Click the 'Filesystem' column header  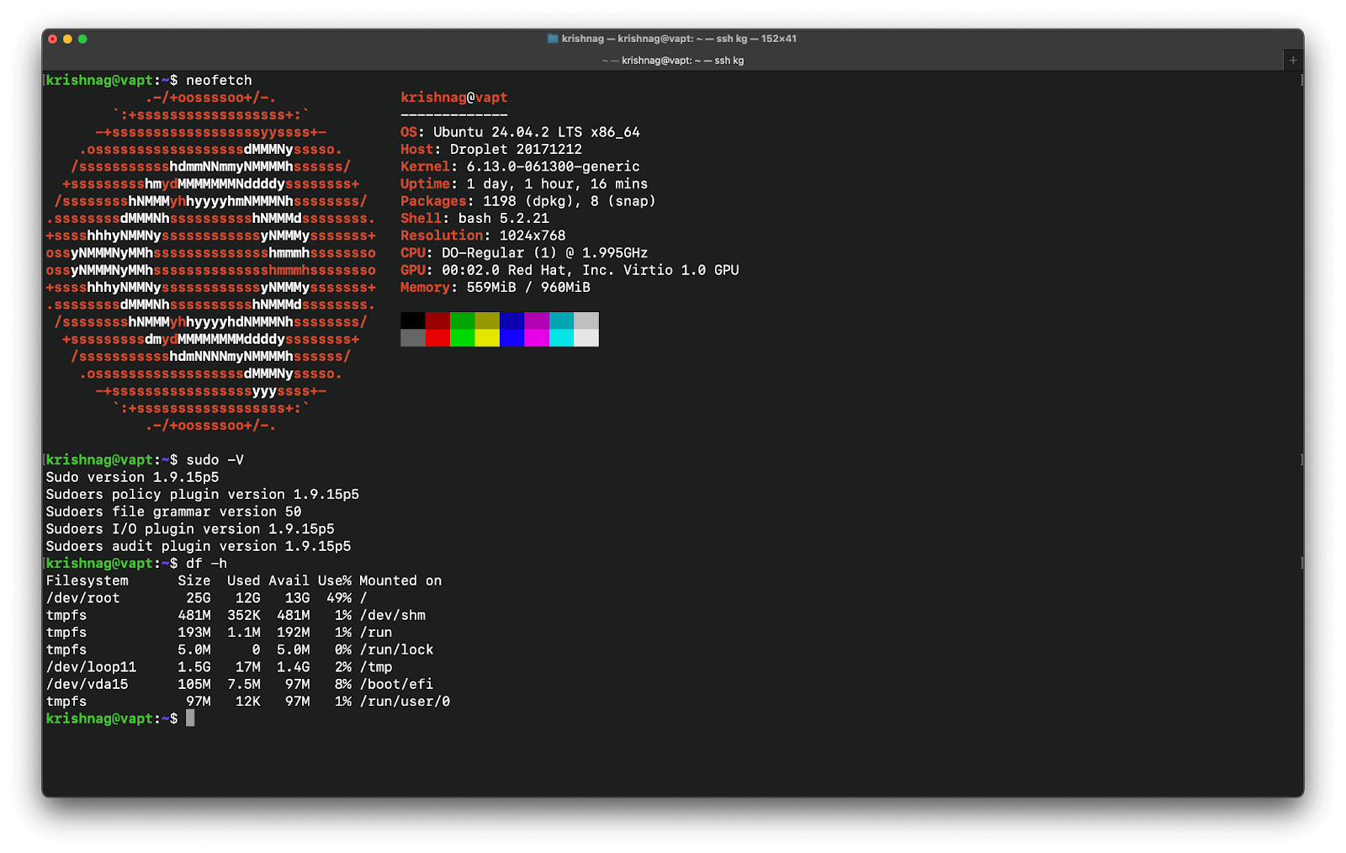pos(87,580)
